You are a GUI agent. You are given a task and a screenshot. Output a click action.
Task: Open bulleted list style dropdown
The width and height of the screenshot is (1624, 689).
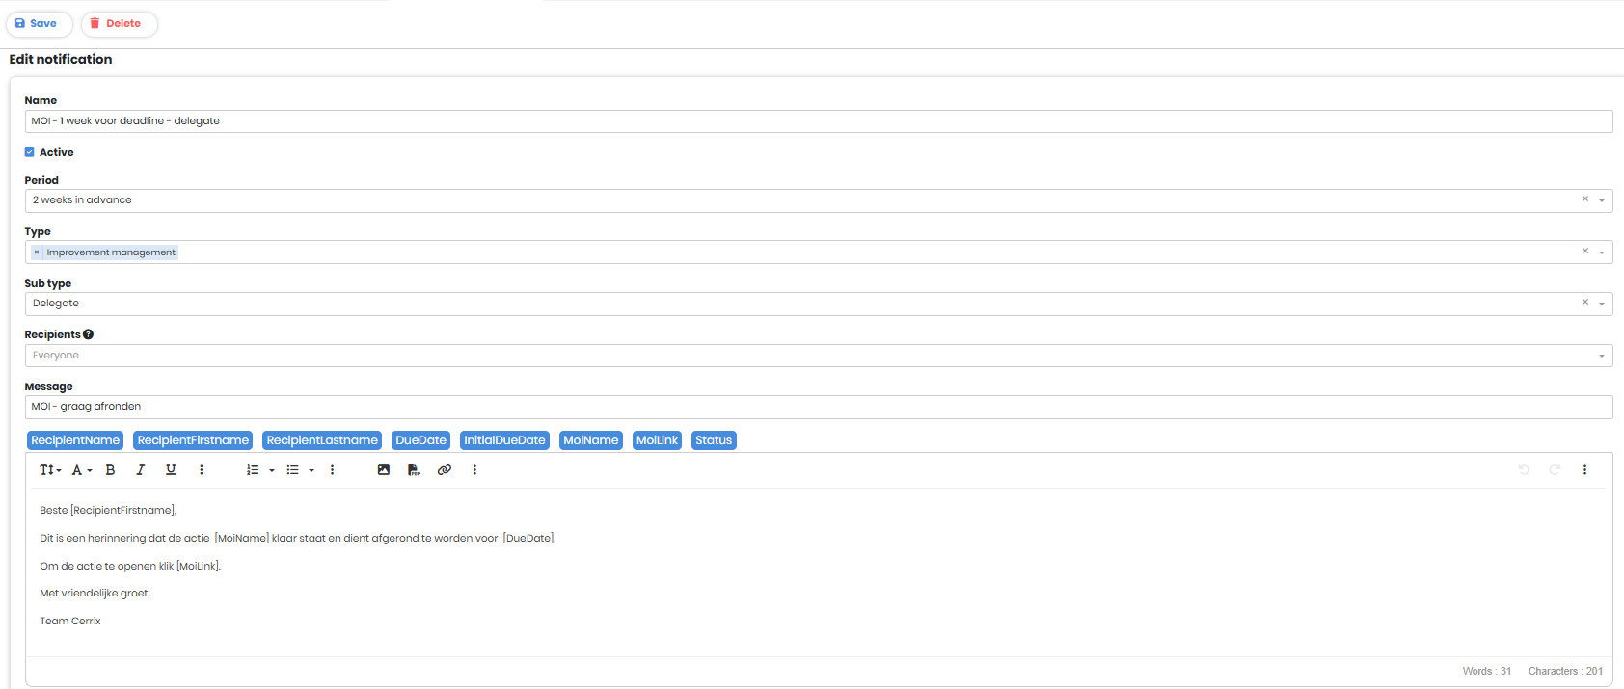(x=311, y=471)
